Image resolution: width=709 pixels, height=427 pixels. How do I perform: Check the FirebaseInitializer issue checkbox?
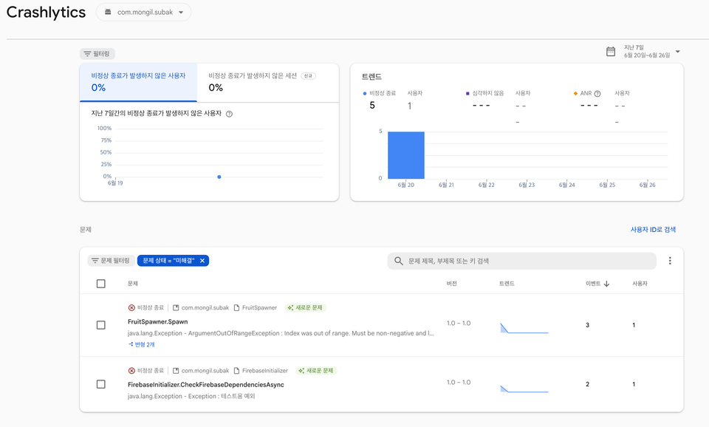coord(101,384)
